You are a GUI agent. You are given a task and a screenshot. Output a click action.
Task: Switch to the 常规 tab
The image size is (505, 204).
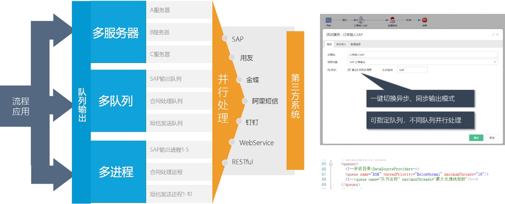click(x=329, y=45)
